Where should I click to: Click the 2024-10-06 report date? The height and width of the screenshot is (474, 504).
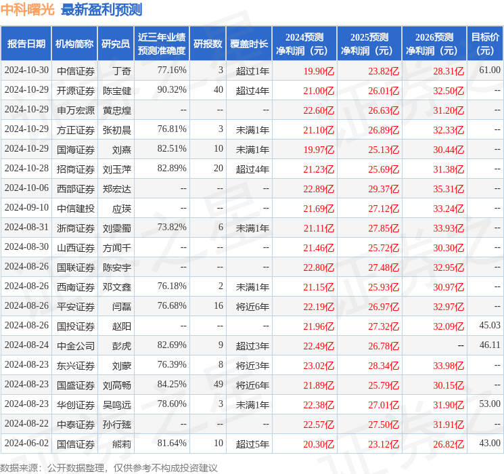pyautogui.click(x=26, y=188)
